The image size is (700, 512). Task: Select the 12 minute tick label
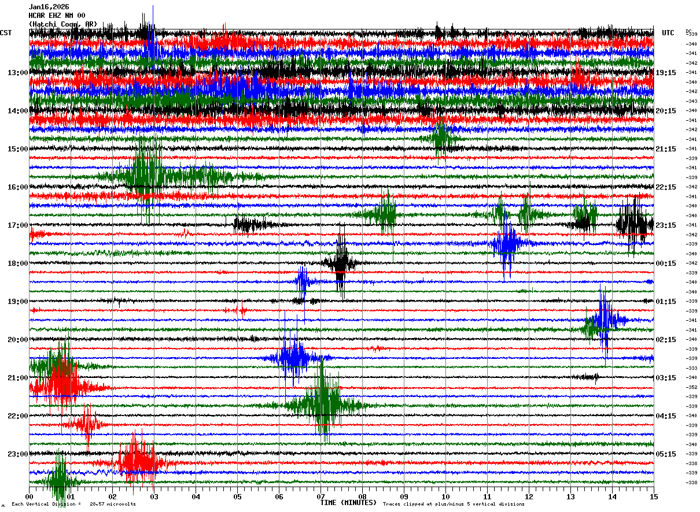point(529,497)
